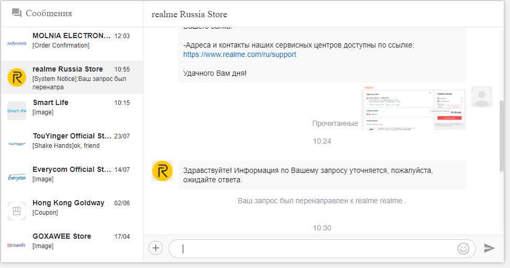
Task: Click the grey user avatar in chat
Action: pyautogui.click(x=482, y=97)
